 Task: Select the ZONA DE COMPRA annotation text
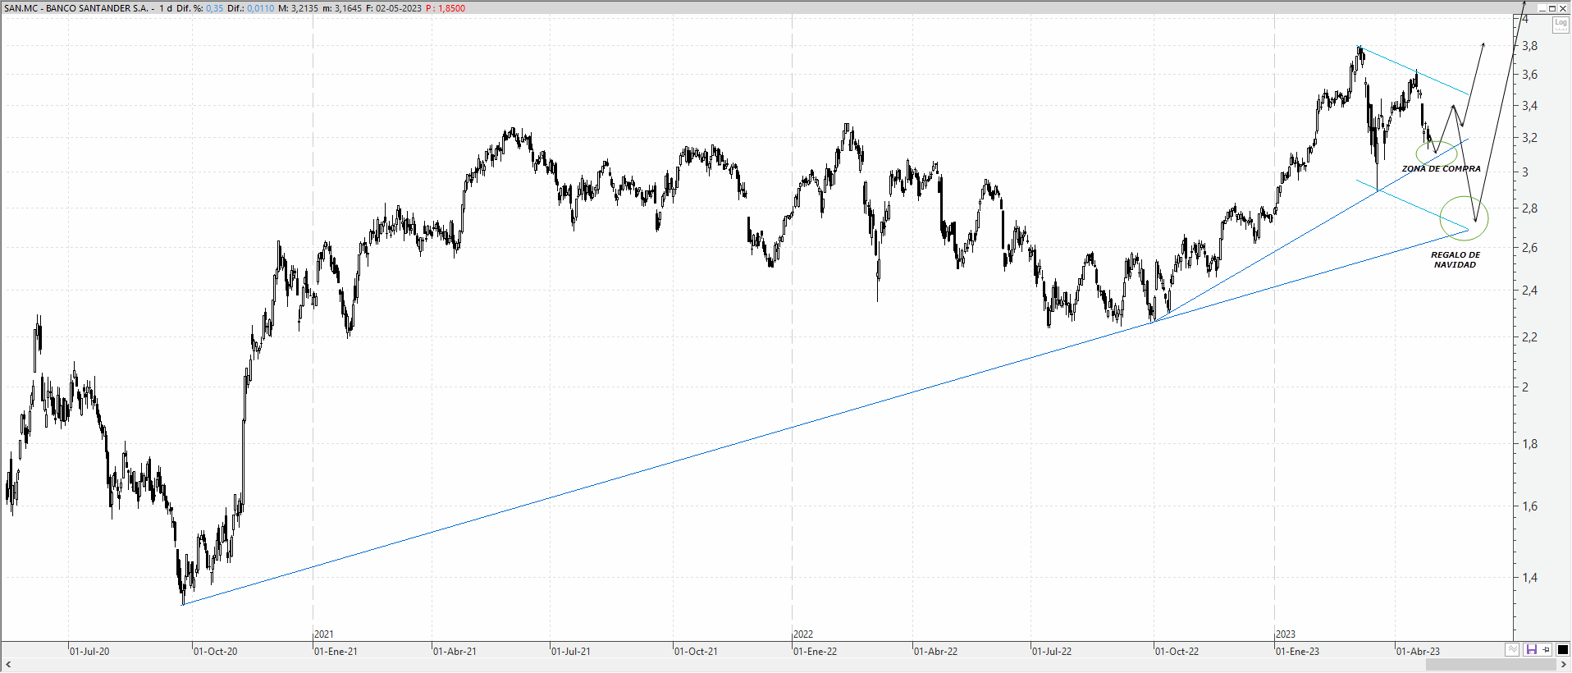[1441, 169]
